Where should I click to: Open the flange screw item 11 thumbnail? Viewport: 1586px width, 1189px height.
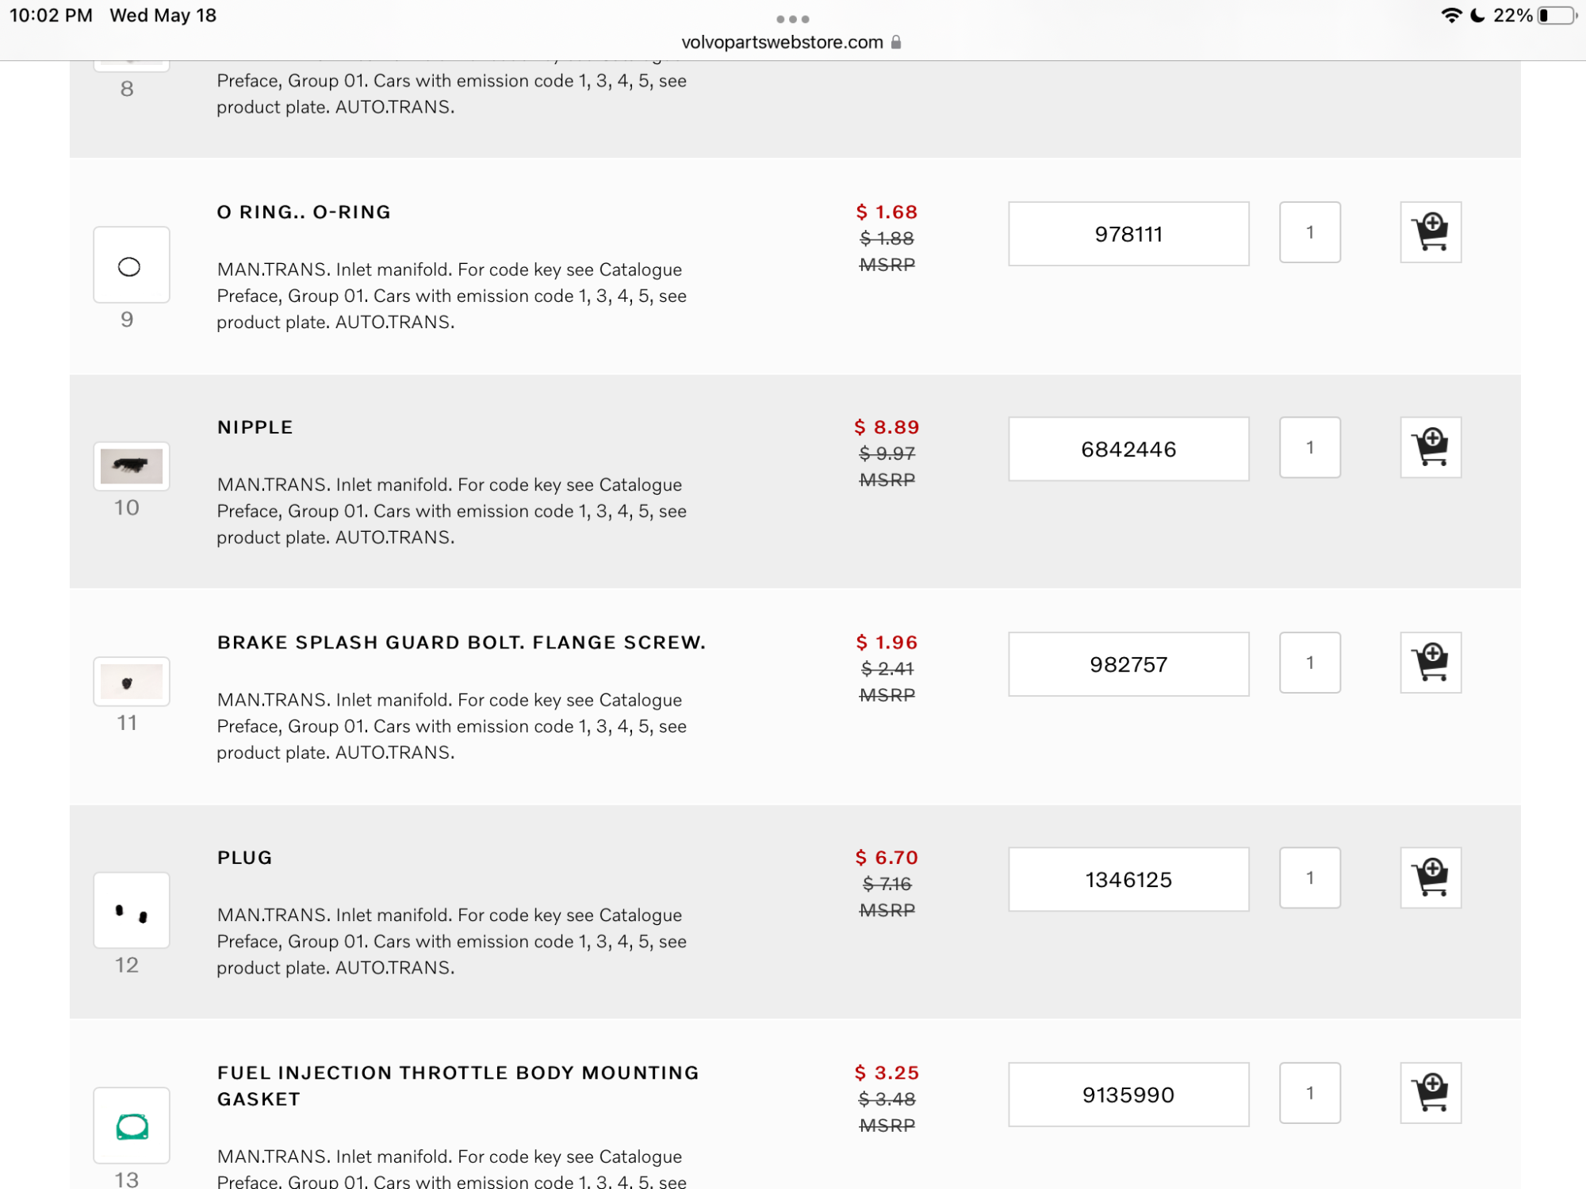(x=132, y=682)
